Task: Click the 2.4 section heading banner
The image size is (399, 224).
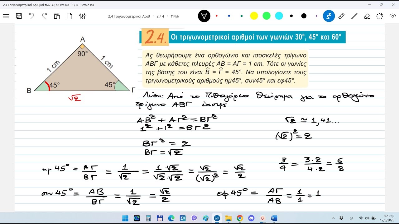Action: pos(243,37)
